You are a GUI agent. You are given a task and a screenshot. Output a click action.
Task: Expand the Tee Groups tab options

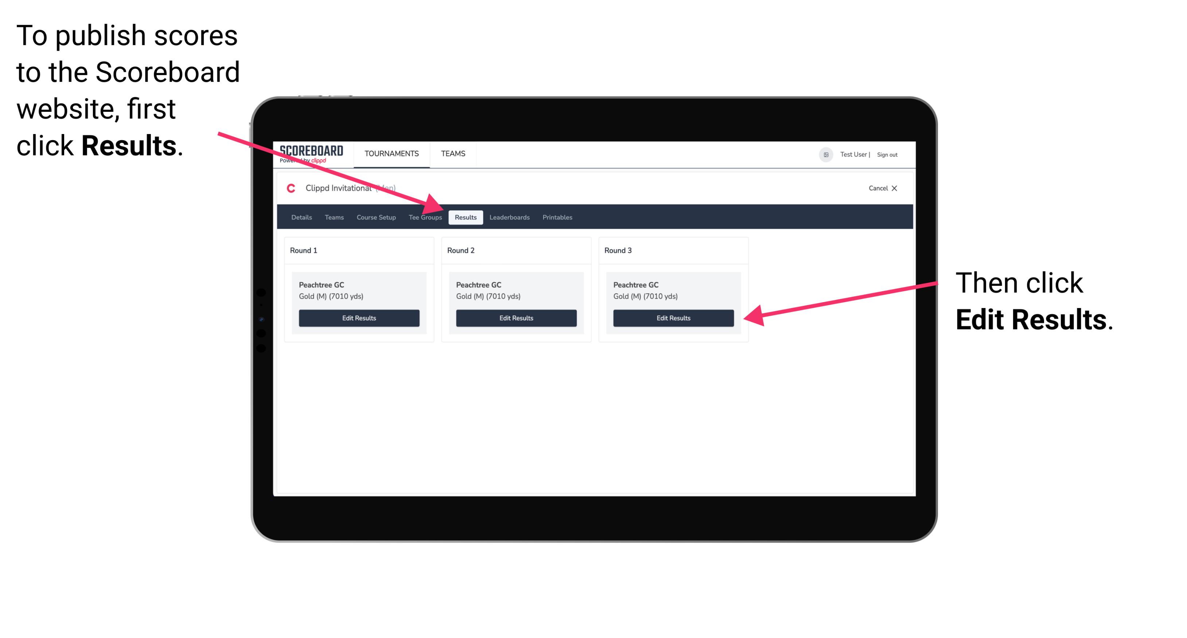[425, 218]
